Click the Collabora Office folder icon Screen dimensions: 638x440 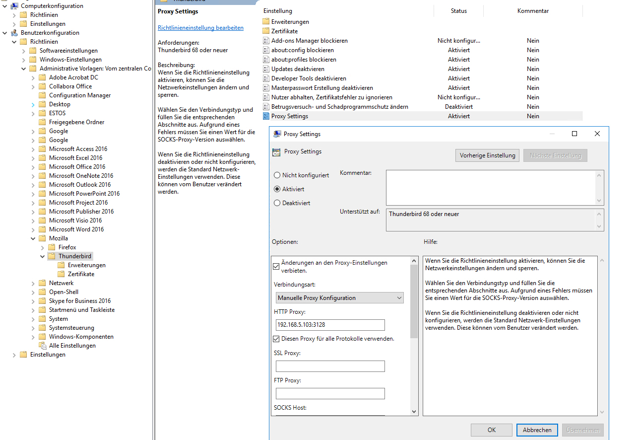tap(42, 86)
